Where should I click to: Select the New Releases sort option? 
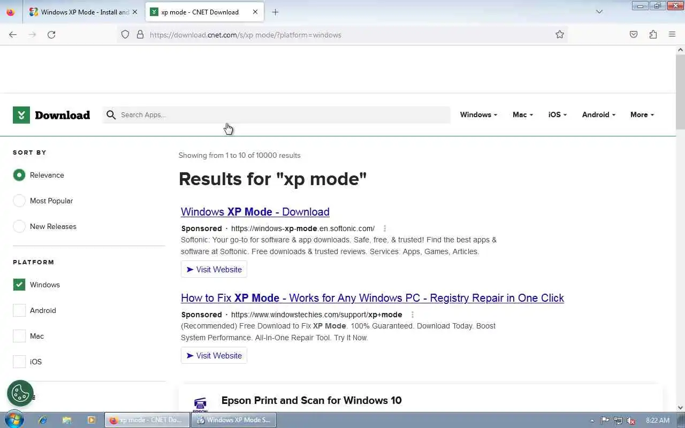(x=19, y=226)
